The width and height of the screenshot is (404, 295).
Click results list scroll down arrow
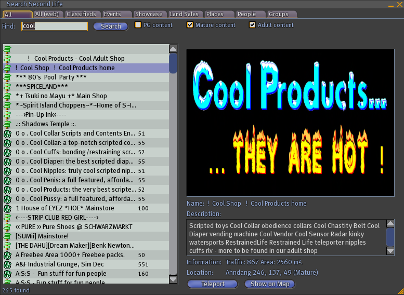click(173, 279)
